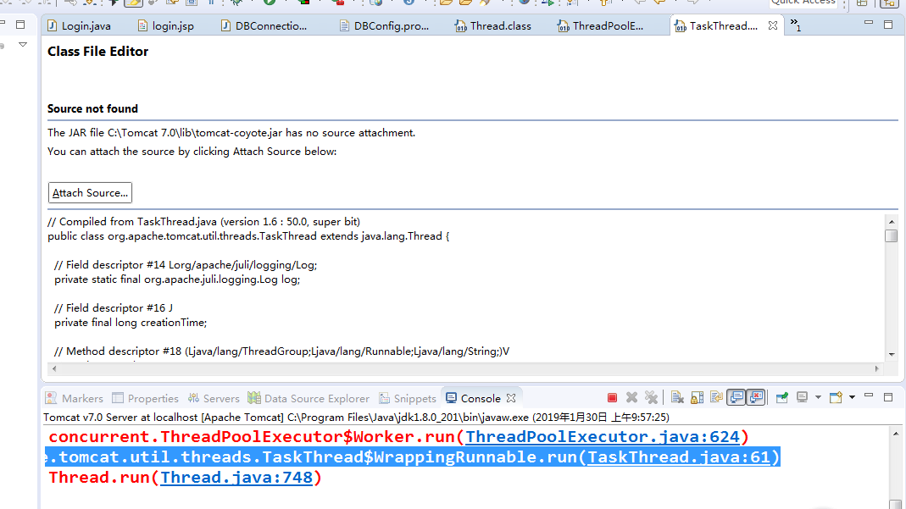Image resolution: width=906 pixels, height=509 pixels.
Task: Click the Attach Source... button
Action: (90, 193)
